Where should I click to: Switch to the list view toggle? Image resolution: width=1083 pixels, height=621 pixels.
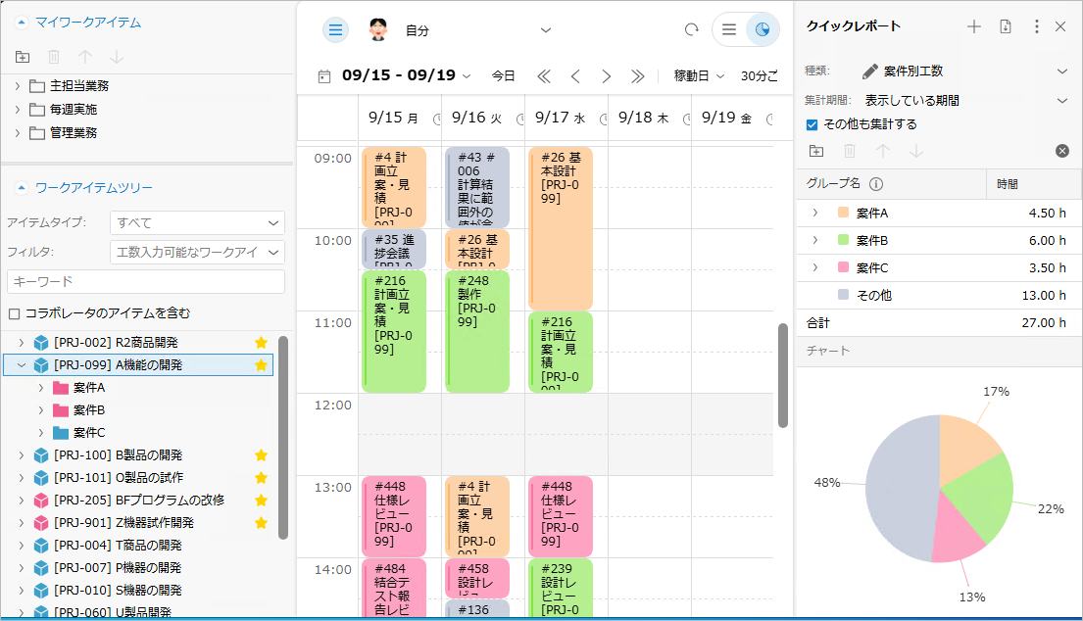point(729,30)
